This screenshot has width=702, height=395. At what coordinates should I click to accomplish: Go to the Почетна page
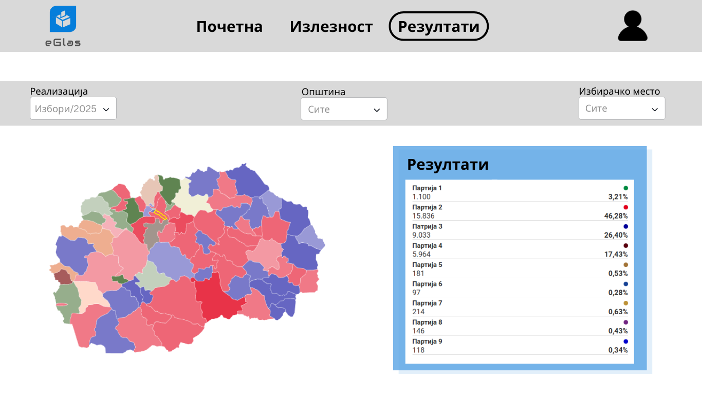229,27
